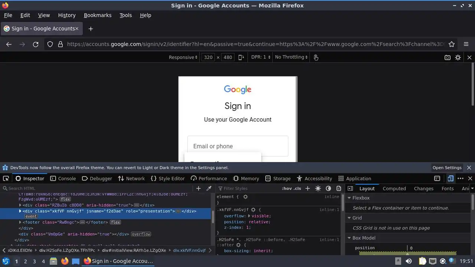Open the DPR dropdown

(x=261, y=57)
